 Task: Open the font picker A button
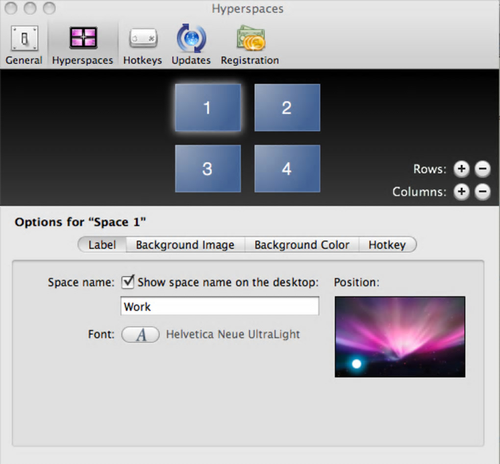tap(140, 335)
